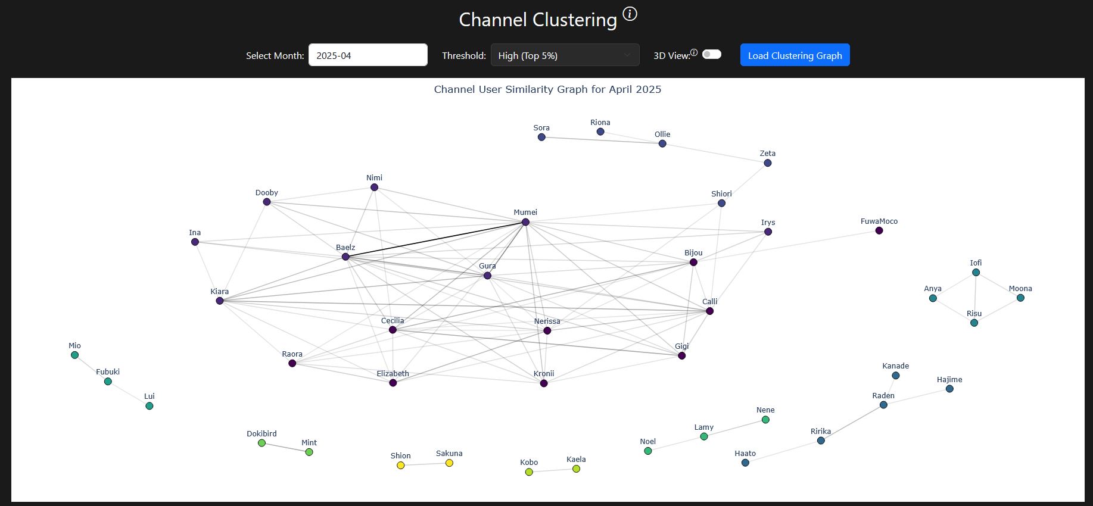Click the Sora node
The height and width of the screenshot is (506, 1093).
(x=541, y=137)
